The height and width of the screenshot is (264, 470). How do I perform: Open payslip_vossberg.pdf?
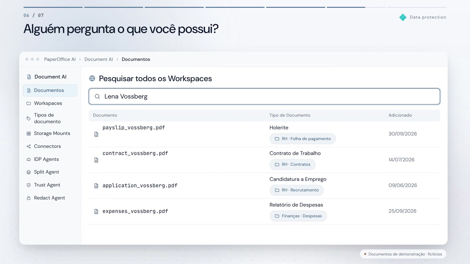(134, 128)
